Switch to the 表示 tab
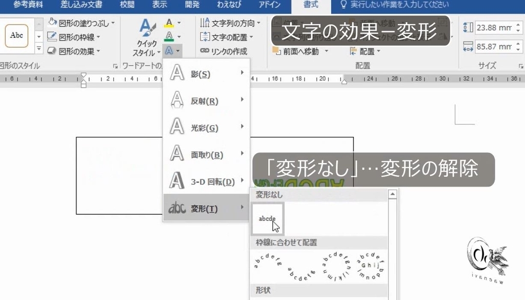This screenshot has width=525, height=300. click(x=159, y=5)
